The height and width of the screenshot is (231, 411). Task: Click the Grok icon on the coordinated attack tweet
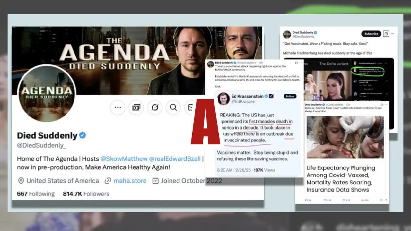coord(296,63)
